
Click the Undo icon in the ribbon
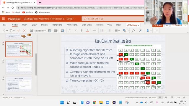tap(4, 31)
